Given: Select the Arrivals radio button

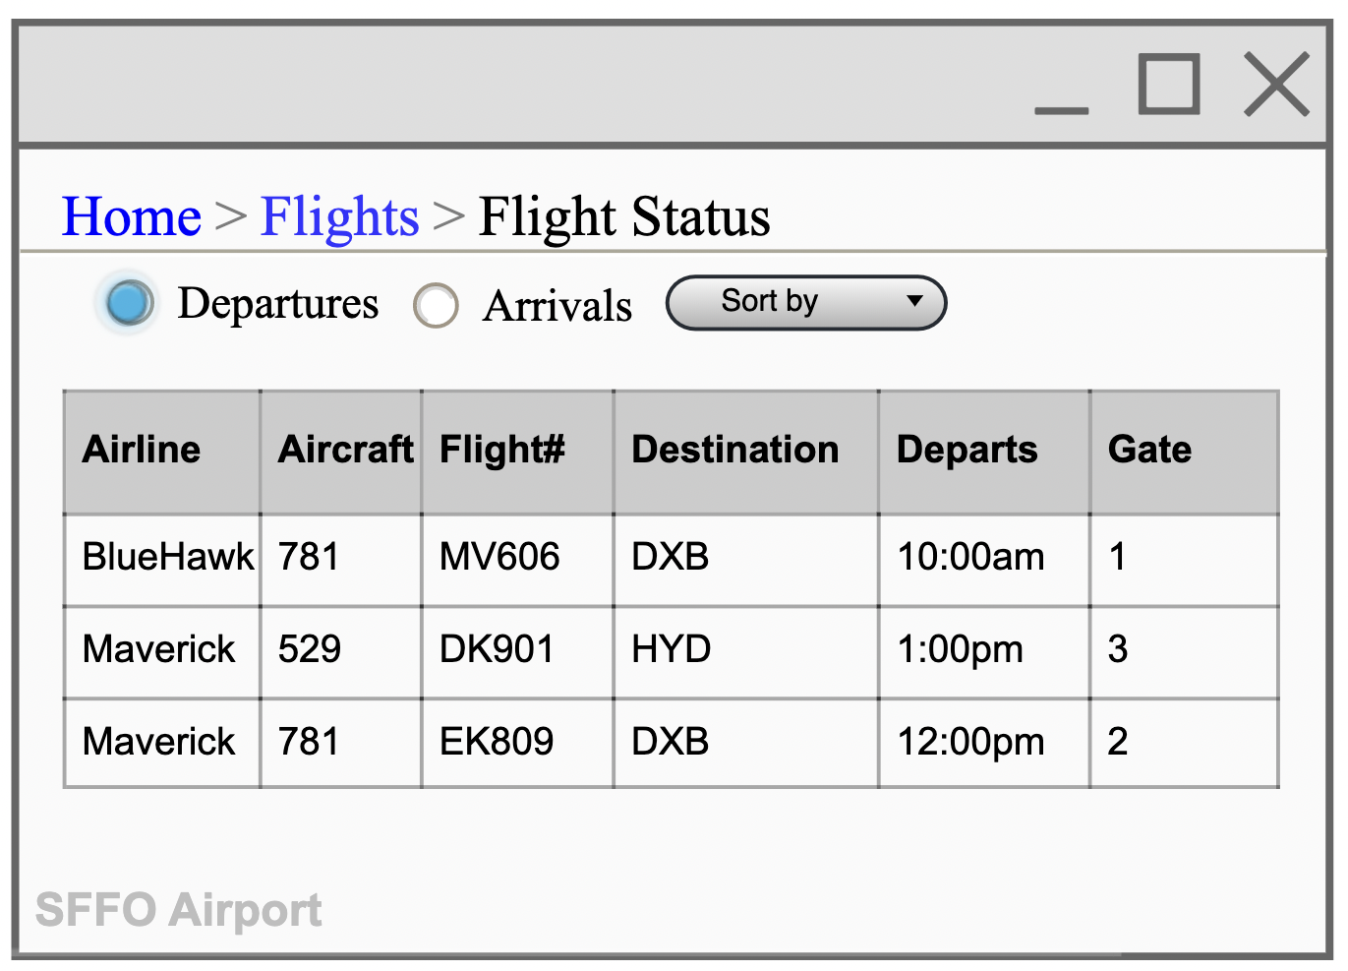Looking at the screenshot, I should tap(437, 305).
